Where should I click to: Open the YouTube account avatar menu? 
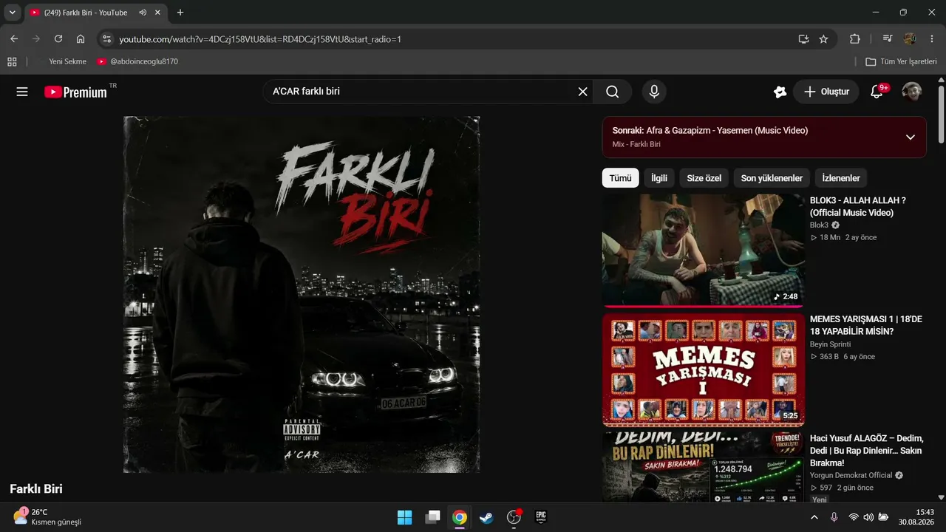click(912, 92)
